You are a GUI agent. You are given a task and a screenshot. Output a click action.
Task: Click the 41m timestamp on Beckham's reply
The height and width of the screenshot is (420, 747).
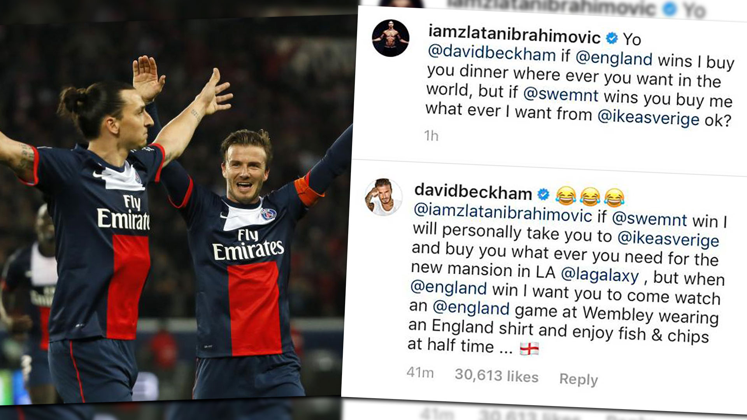pos(420,373)
